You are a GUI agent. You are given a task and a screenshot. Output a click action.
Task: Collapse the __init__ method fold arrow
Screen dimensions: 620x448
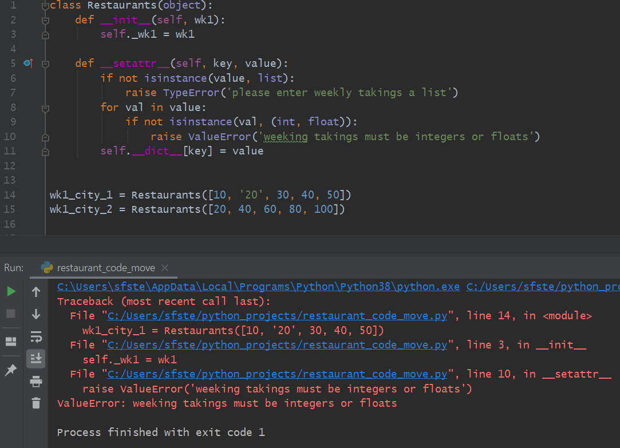pyautogui.click(x=45, y=19)
